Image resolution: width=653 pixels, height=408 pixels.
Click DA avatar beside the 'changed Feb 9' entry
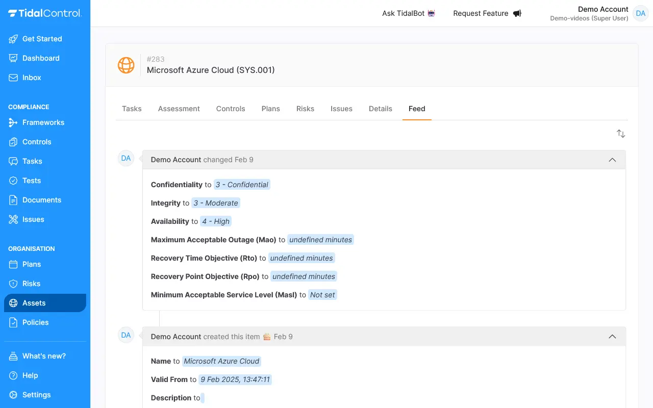pyautogui.click(x=126, y=159)
